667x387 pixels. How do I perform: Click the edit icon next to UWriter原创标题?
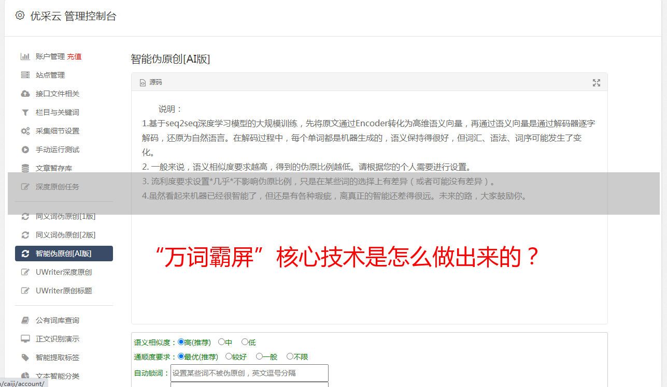pos(25,291)
